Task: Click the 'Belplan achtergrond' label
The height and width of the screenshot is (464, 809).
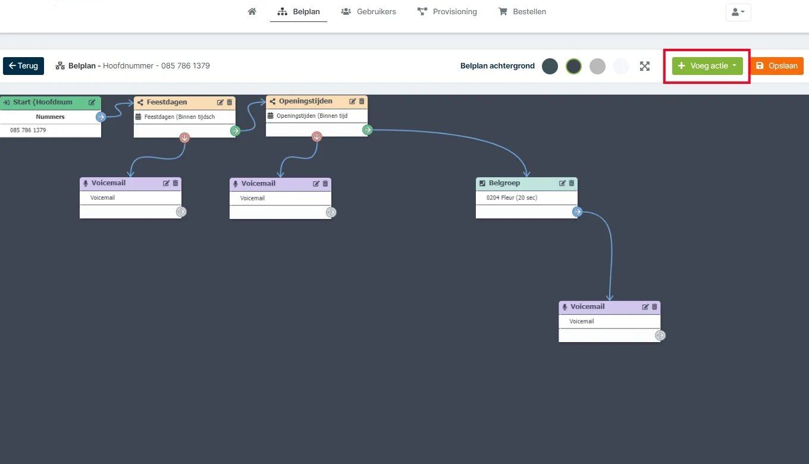Action: 497,66
